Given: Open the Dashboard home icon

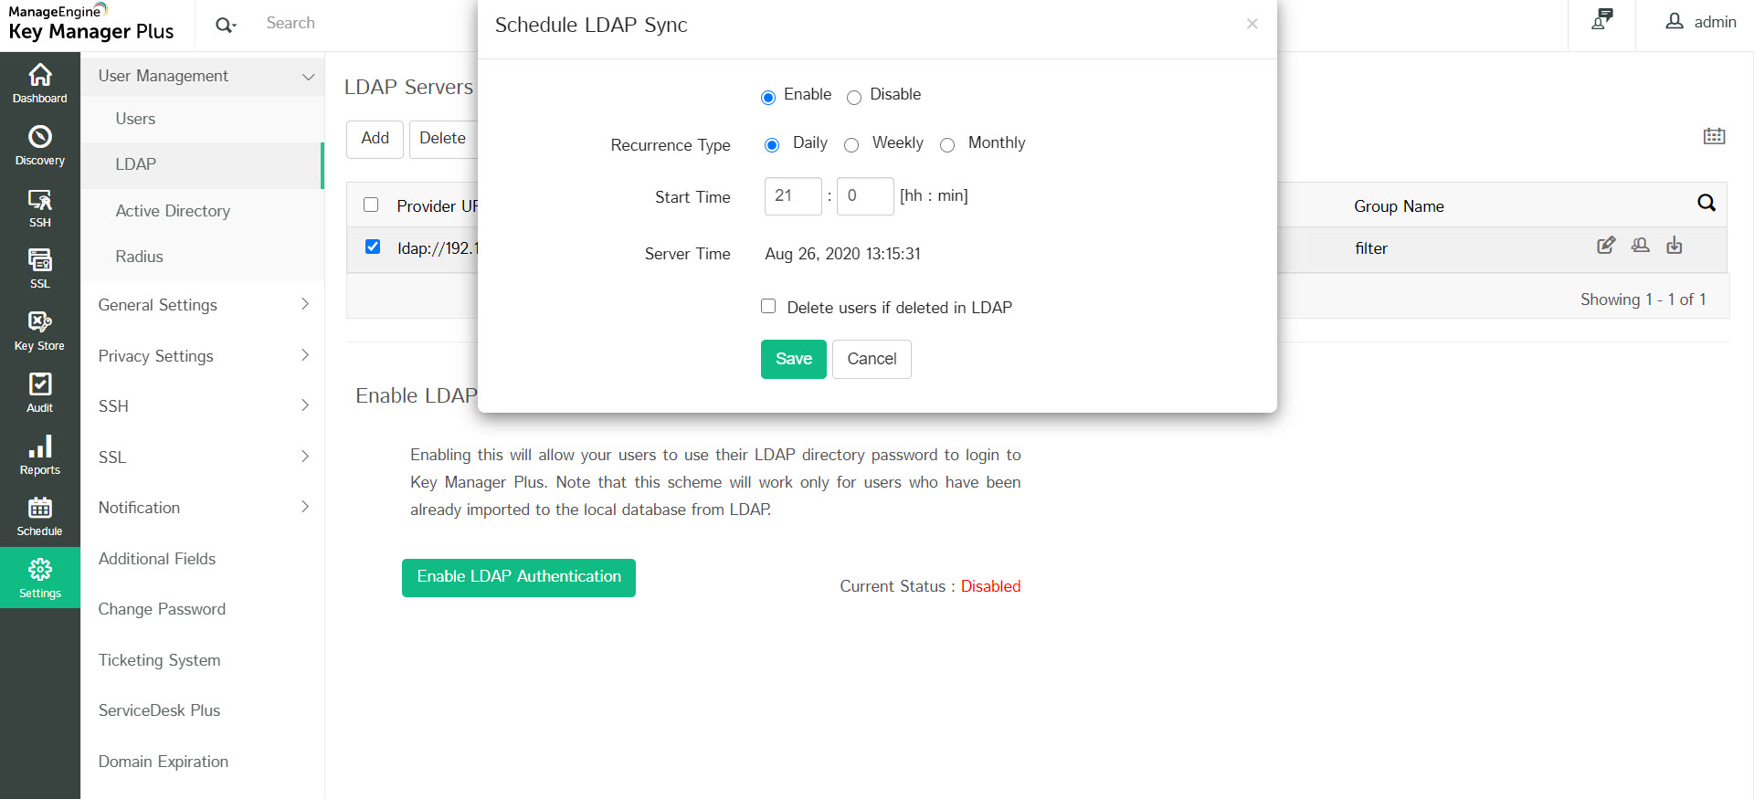Looking at the screenshot, I should coord(40,76).
